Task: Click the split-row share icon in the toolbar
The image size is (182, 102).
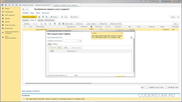Action: 50,24
